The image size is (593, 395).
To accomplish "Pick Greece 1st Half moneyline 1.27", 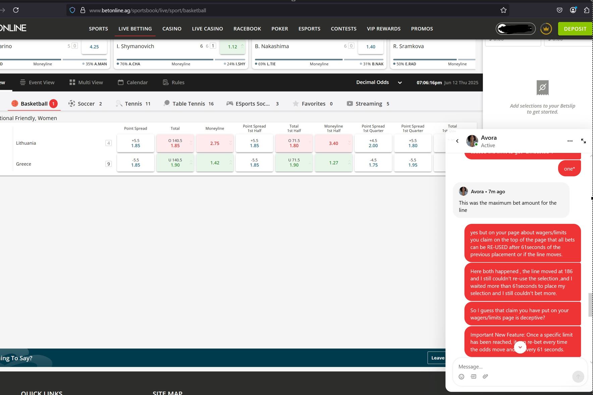I will click(x=333, y=163).
